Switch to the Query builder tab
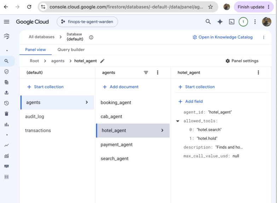The width and height of the screenshot is (277, 203). (71, 50)
